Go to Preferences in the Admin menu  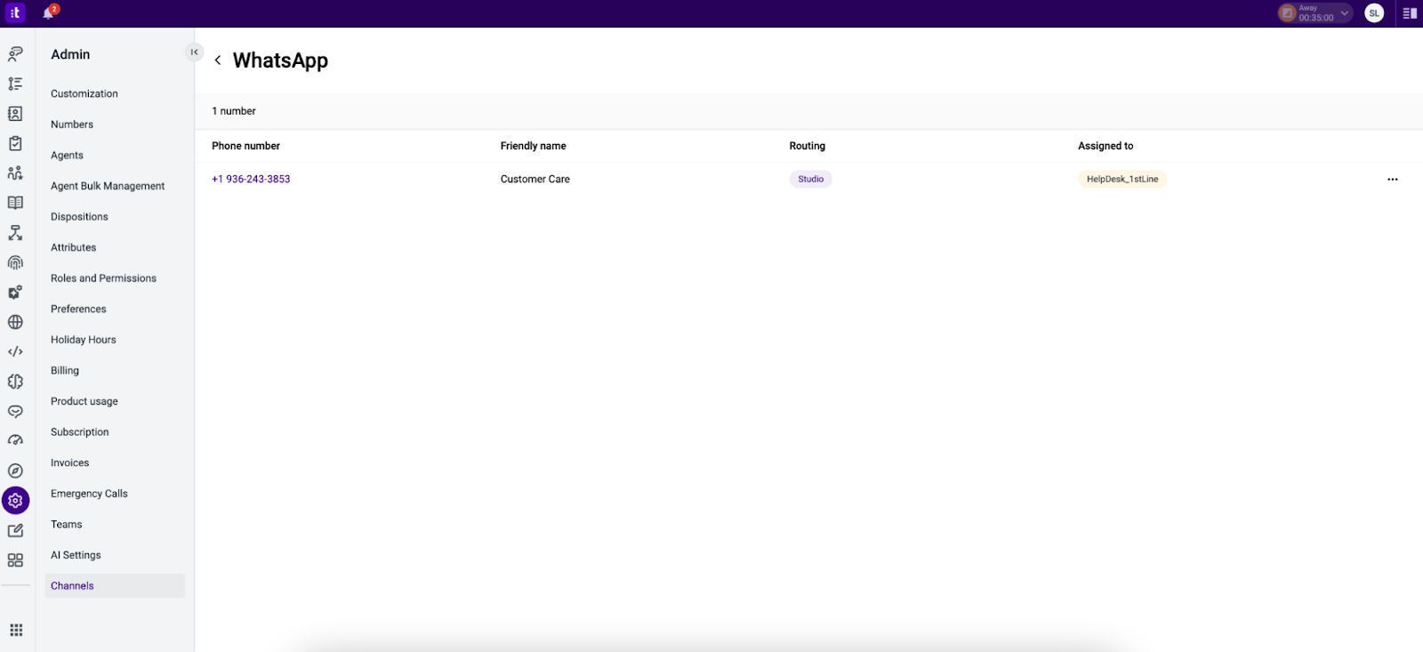pos(78,310)
